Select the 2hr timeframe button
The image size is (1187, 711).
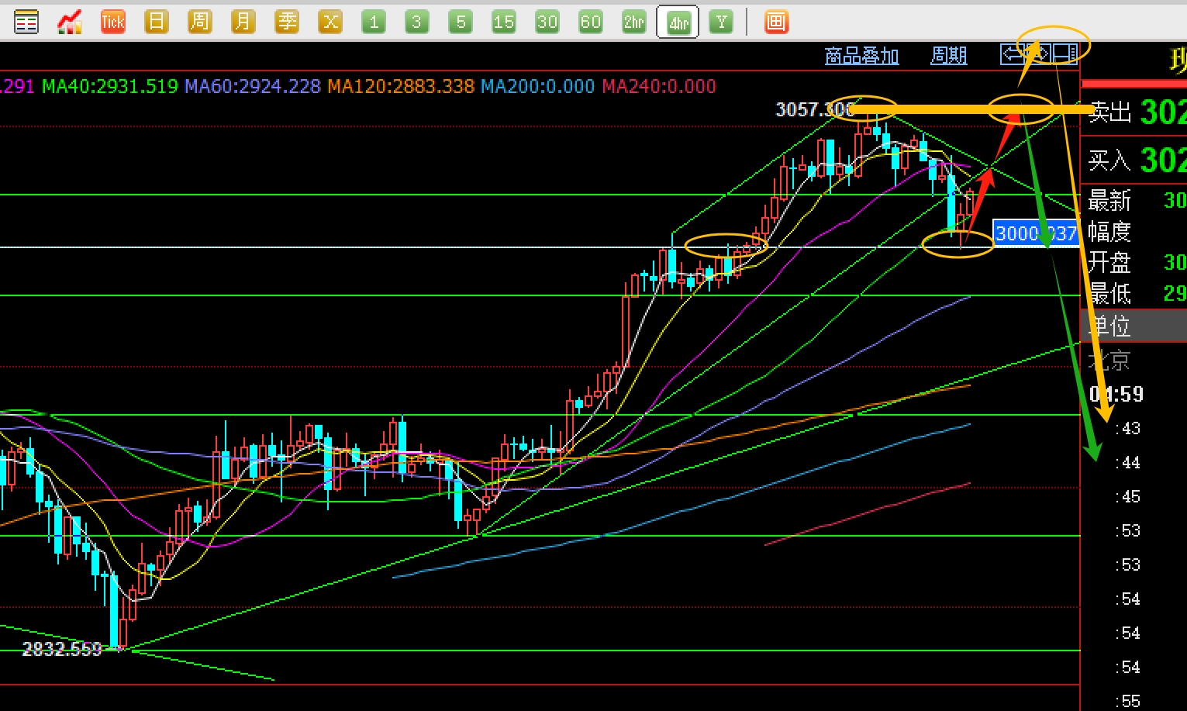click(634, 22)
